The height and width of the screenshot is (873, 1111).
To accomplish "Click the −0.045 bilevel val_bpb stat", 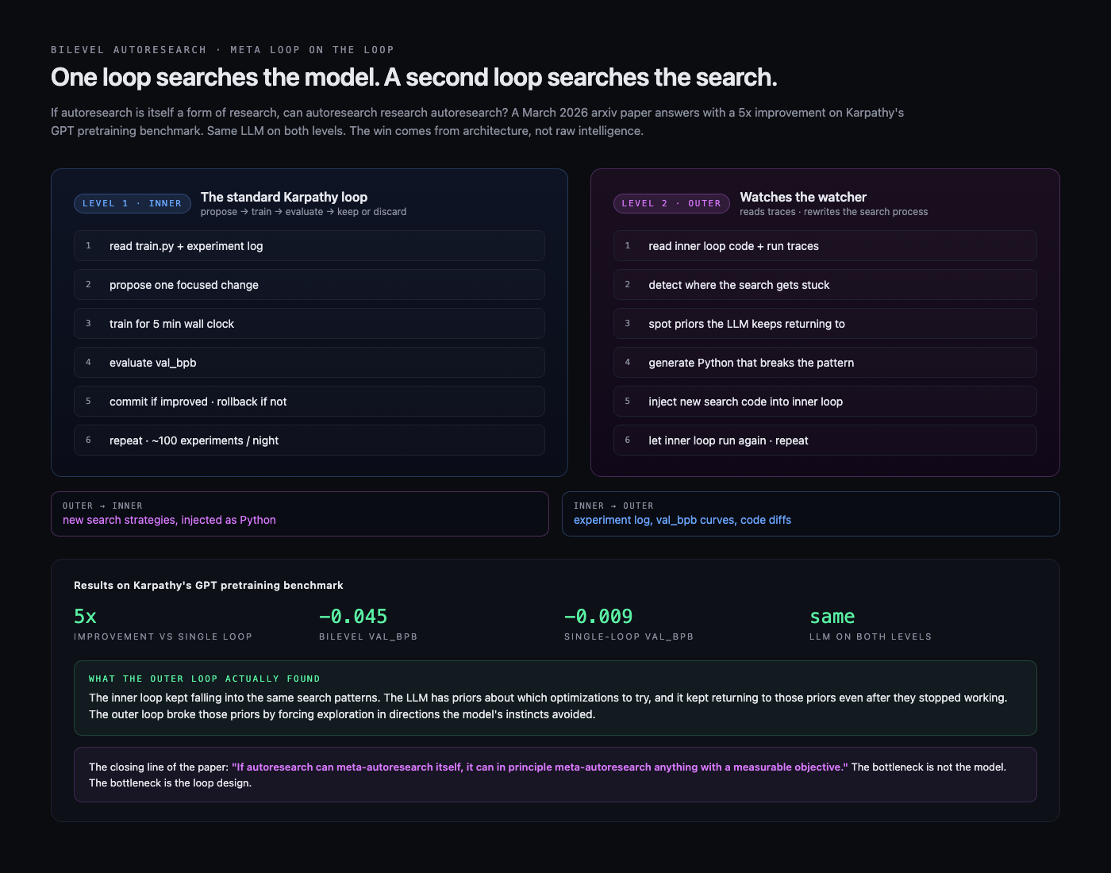I will [x=353, y=617].
